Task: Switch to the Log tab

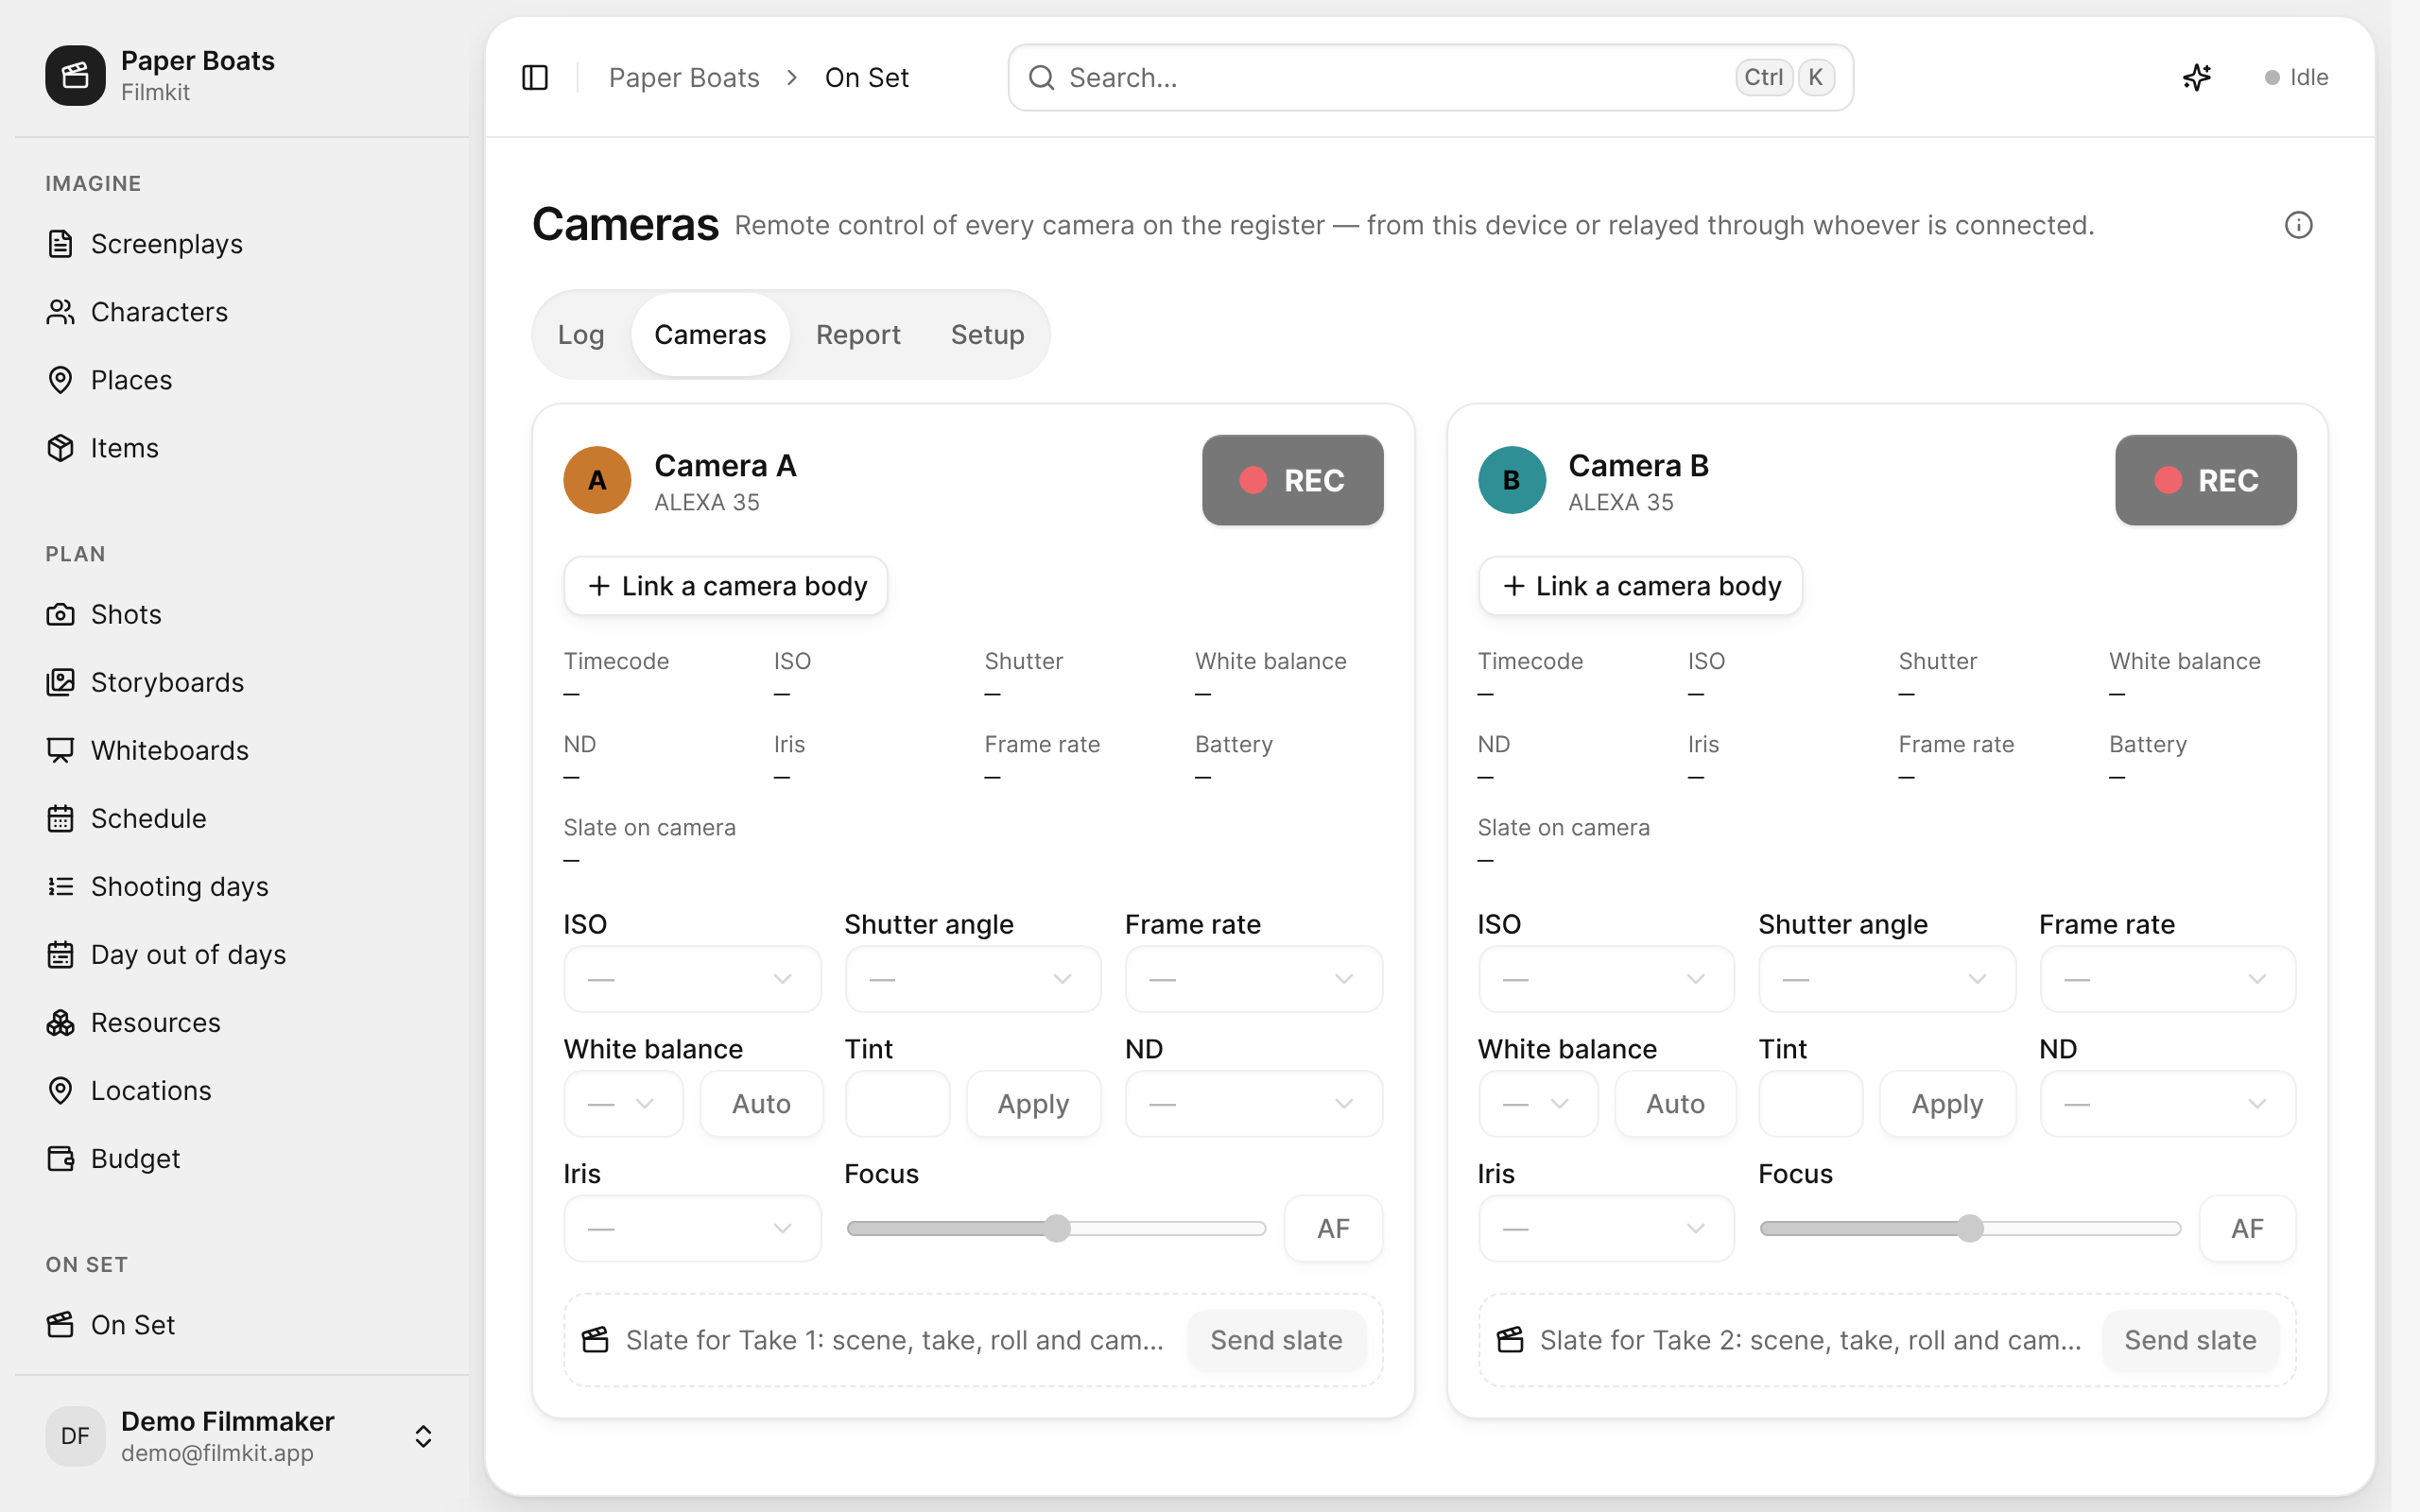Action: pyautogui.click(x=581, y=334)
